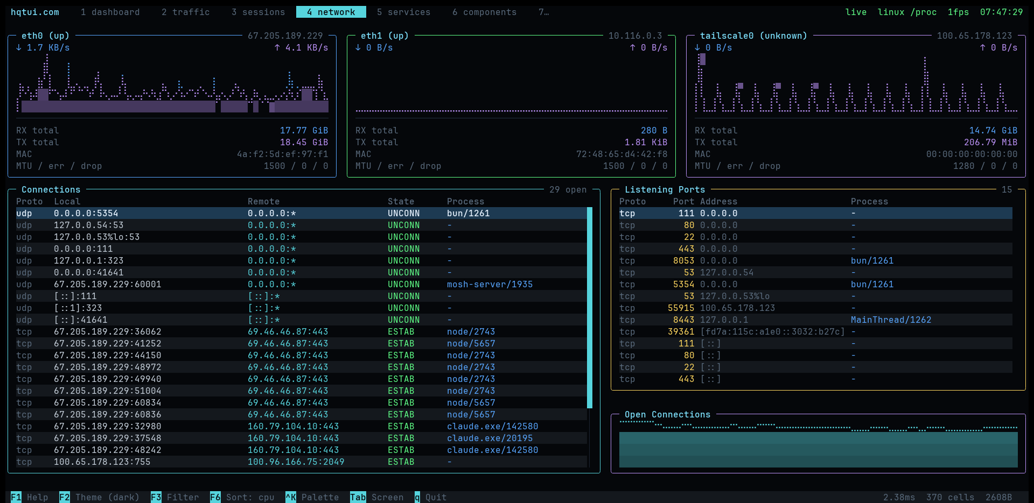
Task: Click the Open Connections graph
Action: tap(819, 444)
